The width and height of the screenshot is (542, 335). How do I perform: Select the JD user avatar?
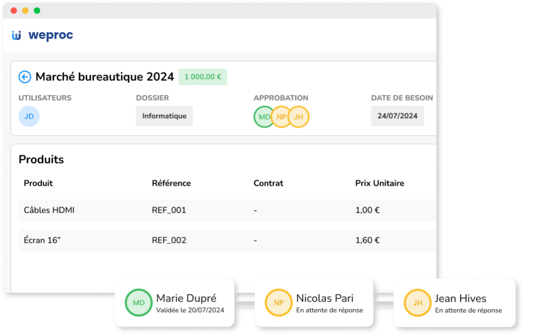(29, 116)
